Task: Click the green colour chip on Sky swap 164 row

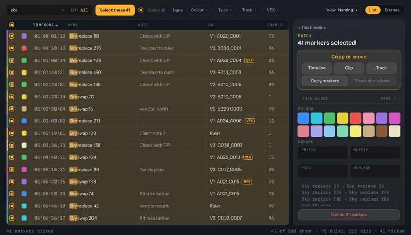Action: 24,157
